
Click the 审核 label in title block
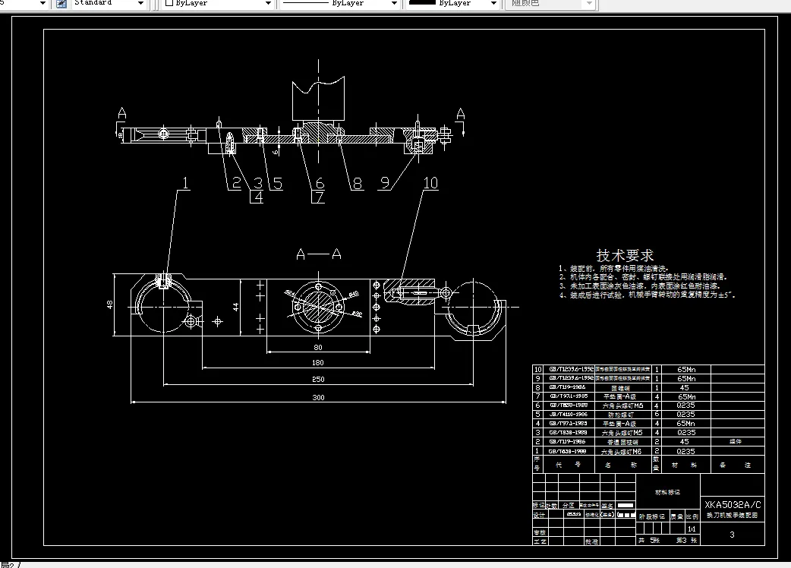(x=539, y=532)
